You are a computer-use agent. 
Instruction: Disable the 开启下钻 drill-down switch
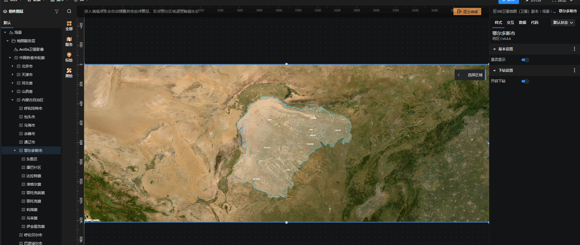click(x=525, y=81)
